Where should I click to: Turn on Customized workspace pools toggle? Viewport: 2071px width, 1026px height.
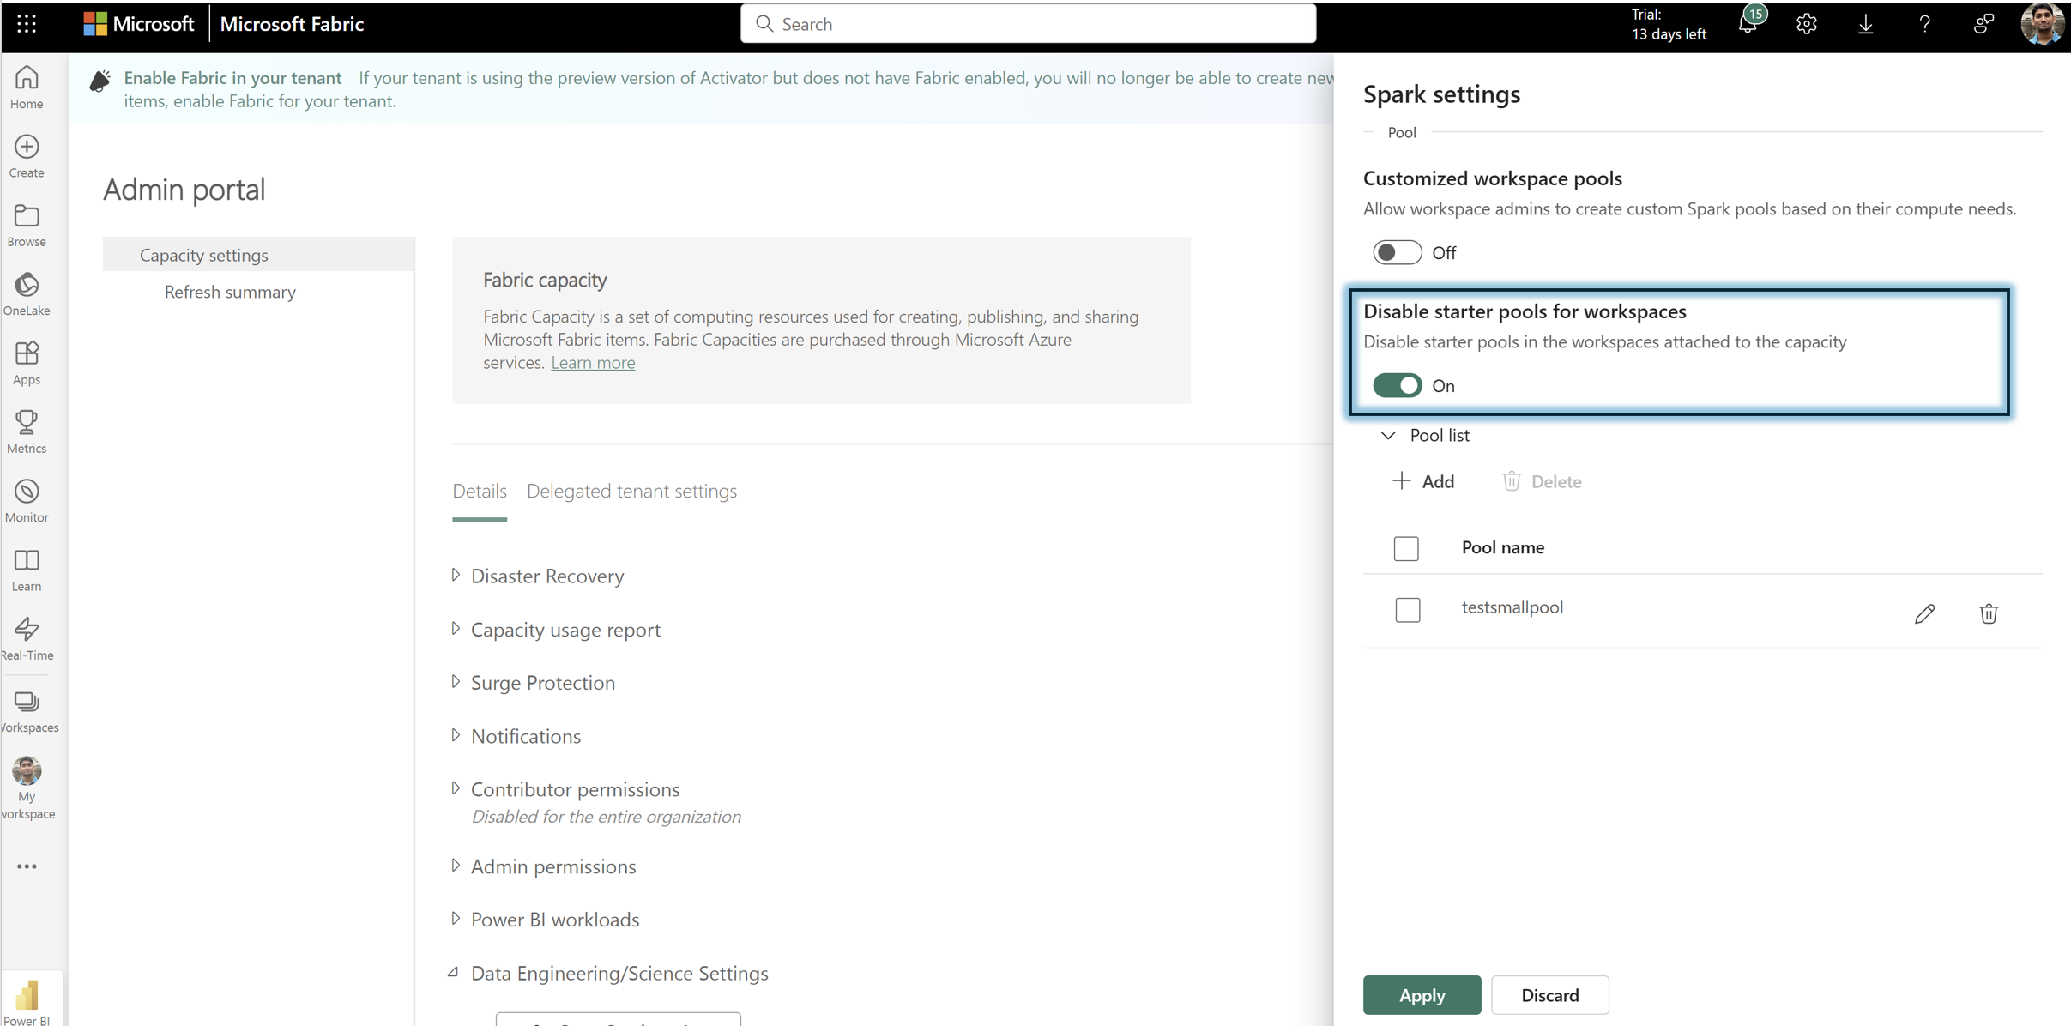coord(1397,252)
